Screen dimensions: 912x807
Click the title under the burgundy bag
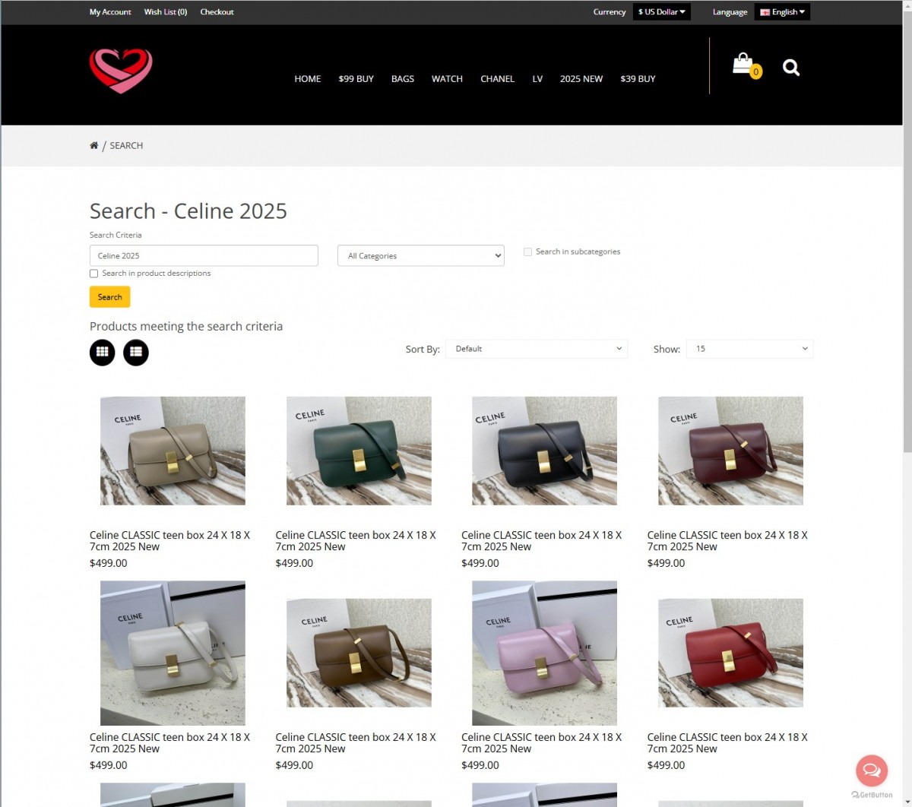click(x=727, y=541)
